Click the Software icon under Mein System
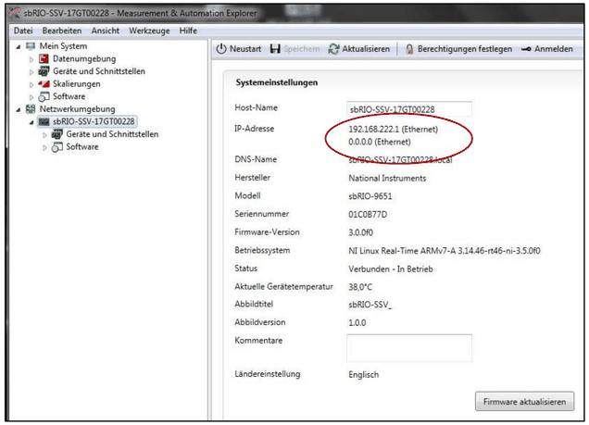Image resolution: width=589 pixels, height=425 pixels. 44,96
